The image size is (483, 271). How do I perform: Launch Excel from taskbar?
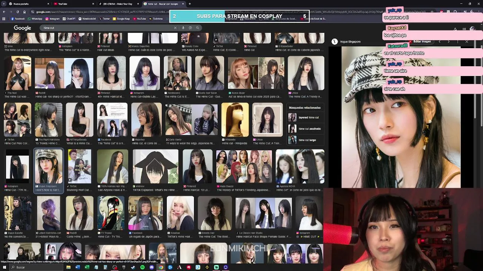pos(87,267)
